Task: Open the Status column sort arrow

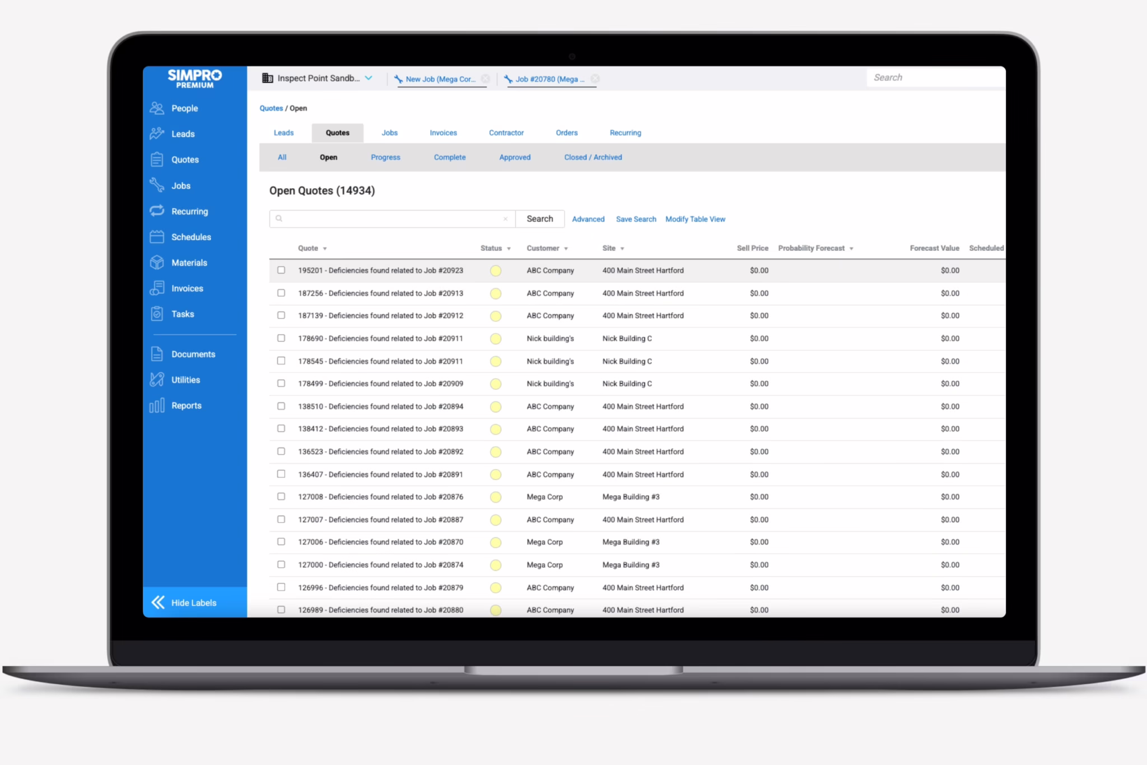Action: point(509,249)
